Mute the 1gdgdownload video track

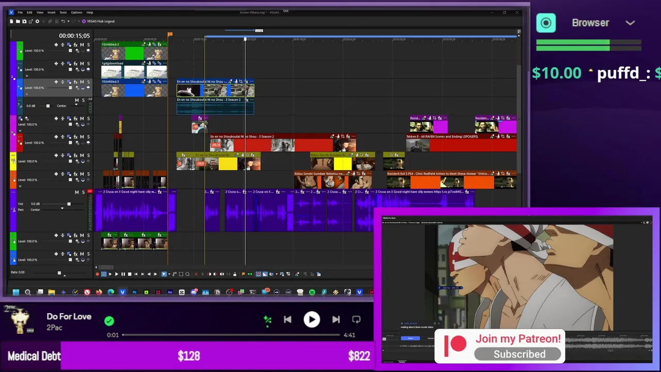tap(82, 64)
